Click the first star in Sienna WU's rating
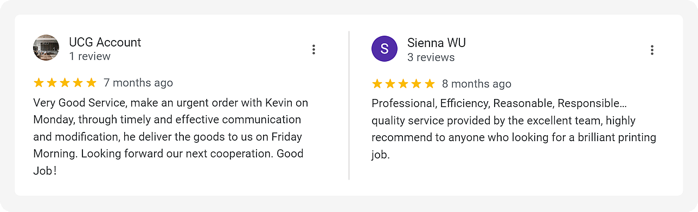 [377, 83]
